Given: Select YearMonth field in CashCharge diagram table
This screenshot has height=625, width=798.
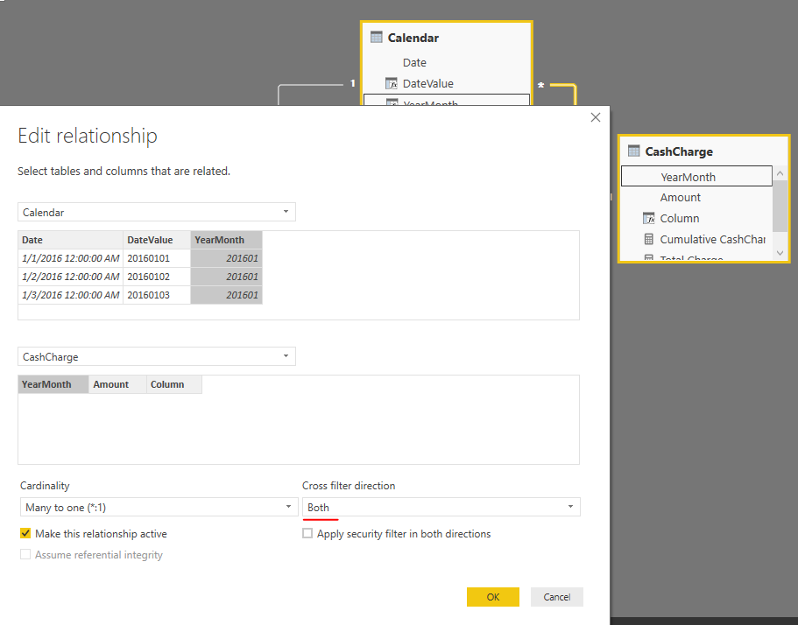Looking at the screenshot, I should point(696,177).
